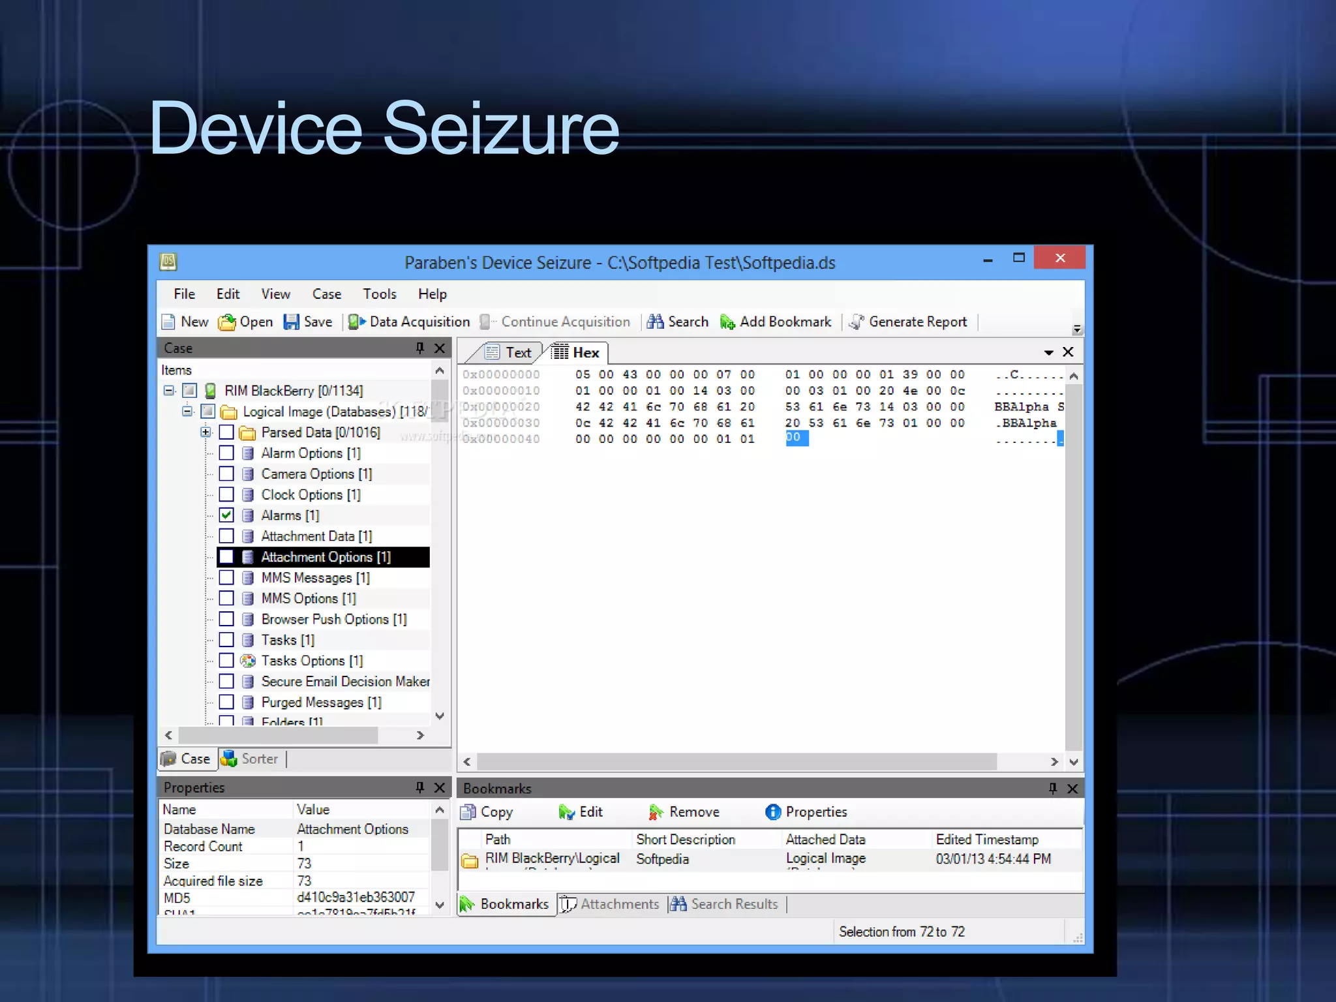Image resolution: width=1336 pixels, height=1002 pixels.
Task: Click the Add Bookmark icon
Action: click(727, 322)
